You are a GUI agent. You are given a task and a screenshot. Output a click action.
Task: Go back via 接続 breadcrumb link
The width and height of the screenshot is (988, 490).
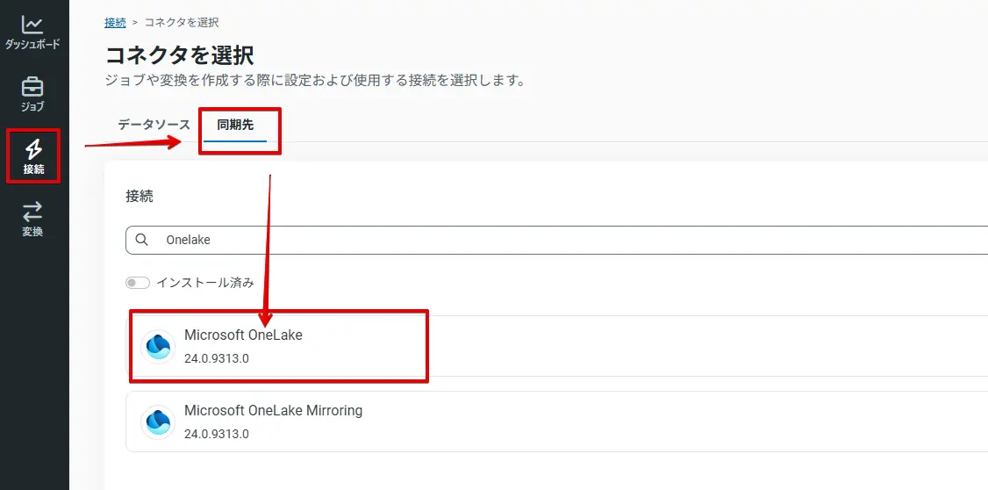tap(115, 22)
